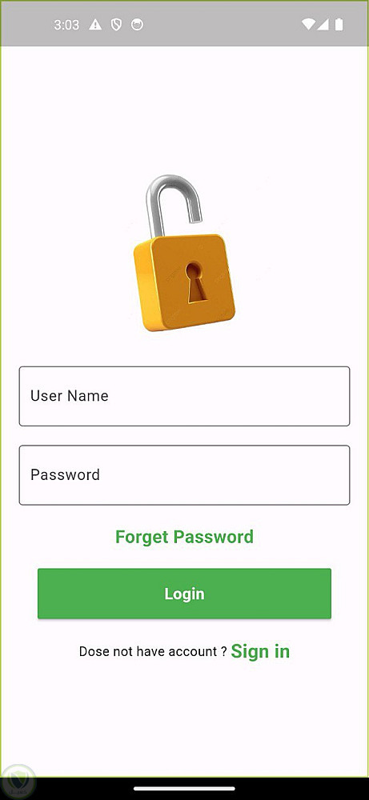Click the keyhole on the padlock
The height and width of the screenshot is (800, 369).
point(195,282)
